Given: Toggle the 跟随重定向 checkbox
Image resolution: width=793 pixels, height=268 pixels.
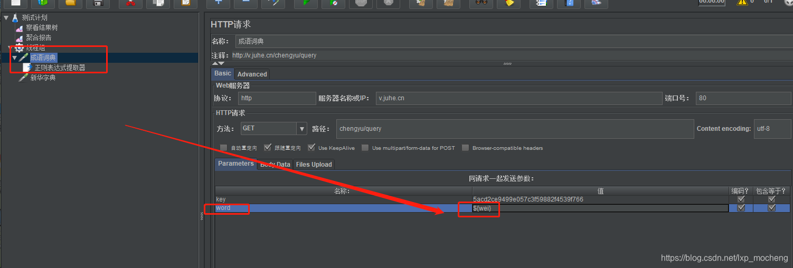Looking at the screenshot, I should pyautogui.click(x=267, y=148).
